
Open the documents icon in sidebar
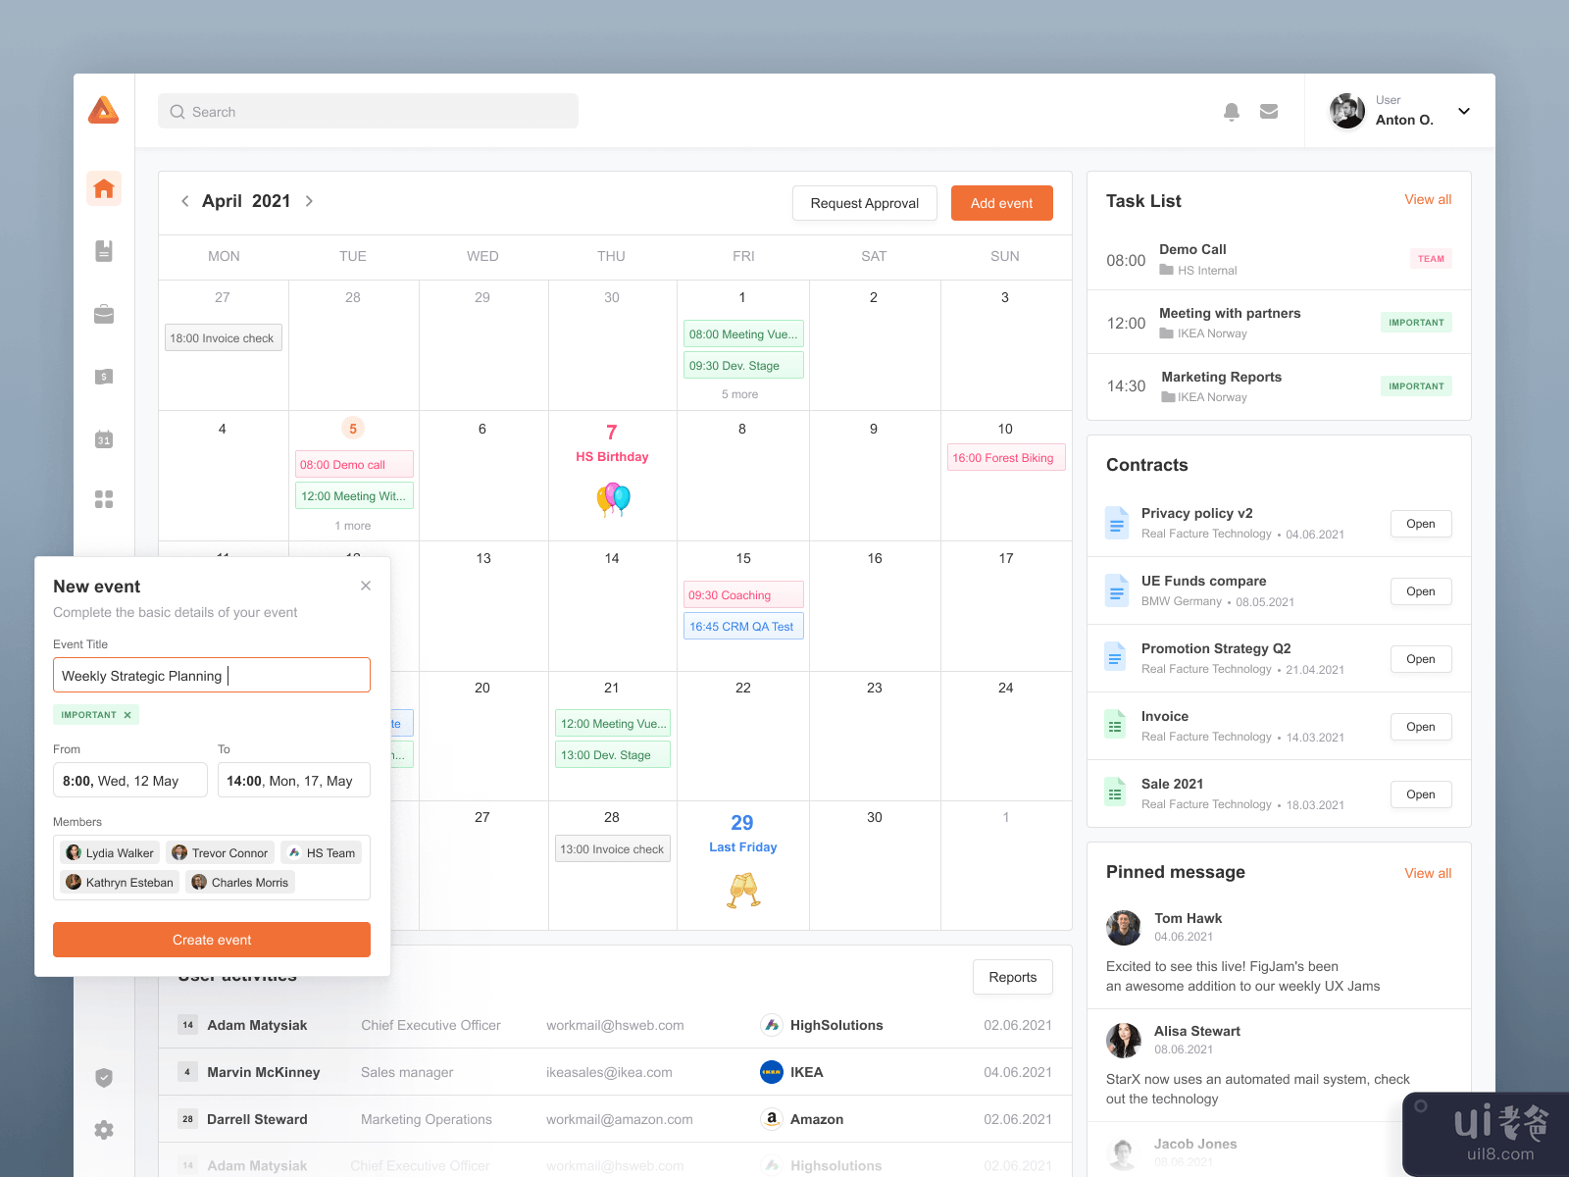[x=104, y=251]
